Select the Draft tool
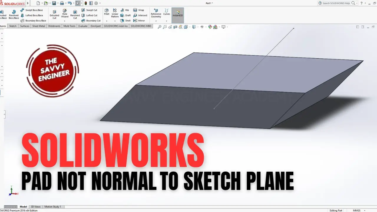 125,15
